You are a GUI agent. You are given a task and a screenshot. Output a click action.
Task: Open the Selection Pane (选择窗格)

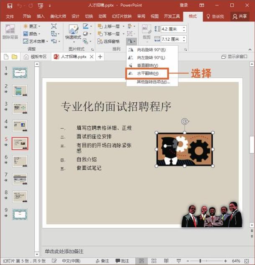[108, 41]
